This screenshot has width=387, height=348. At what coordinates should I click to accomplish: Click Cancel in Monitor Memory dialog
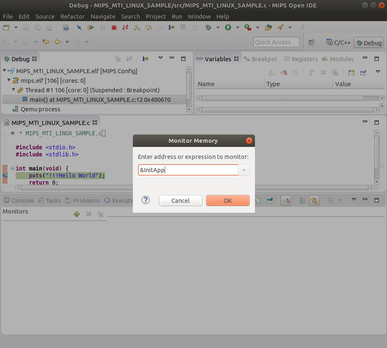click(x=180, y=200)
